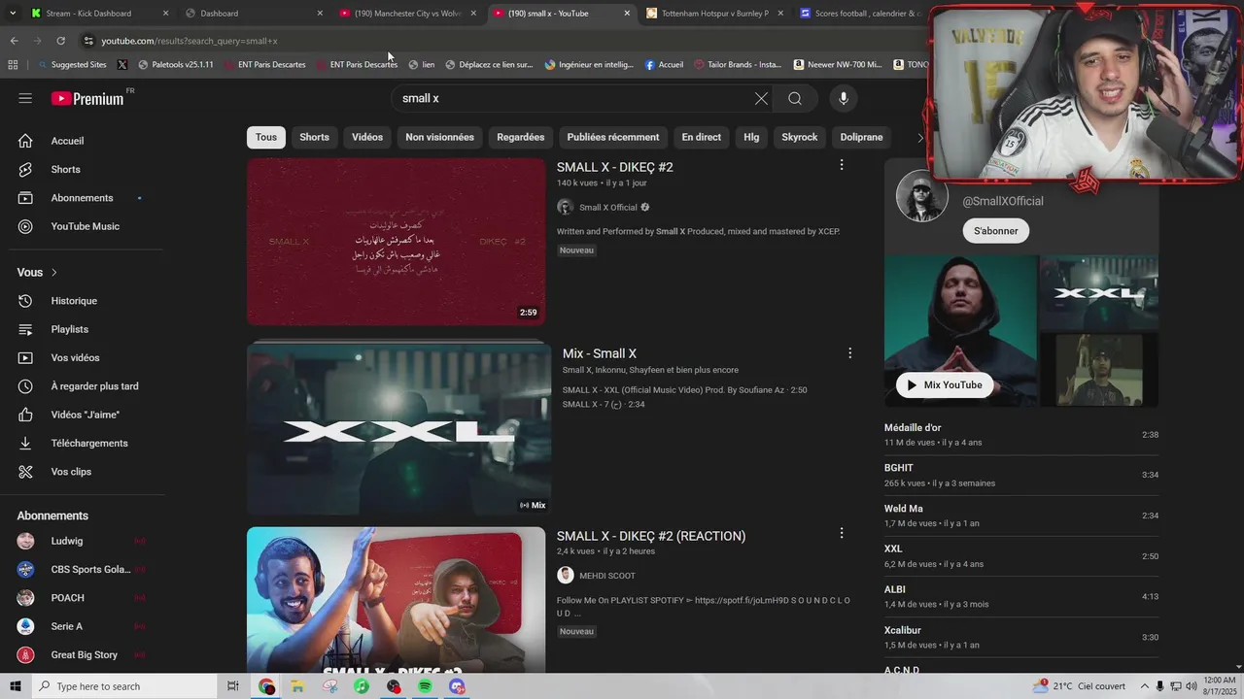1244x699 pixels.
Task: Select Publiées récemment filter chip
Action: 613,137
